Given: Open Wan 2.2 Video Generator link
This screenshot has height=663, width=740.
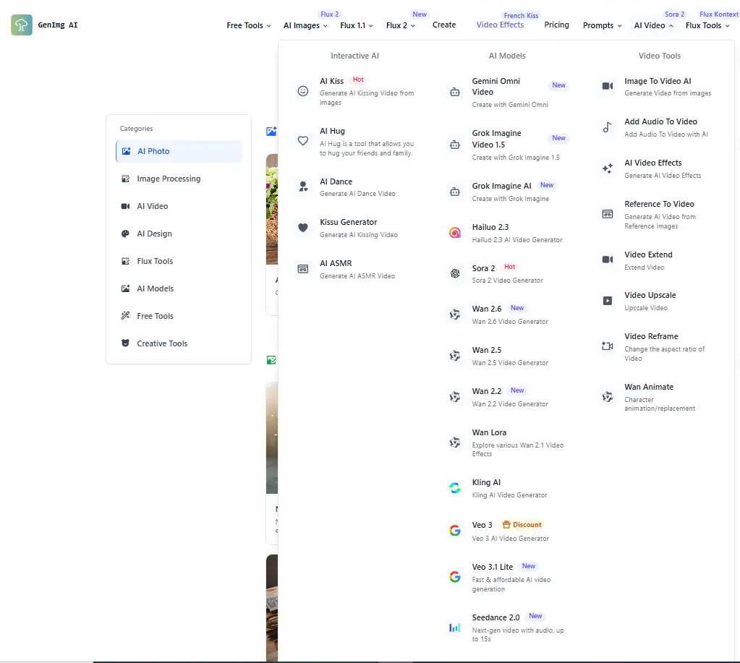Looking at the screenshot, I should [x=509, y=397].
